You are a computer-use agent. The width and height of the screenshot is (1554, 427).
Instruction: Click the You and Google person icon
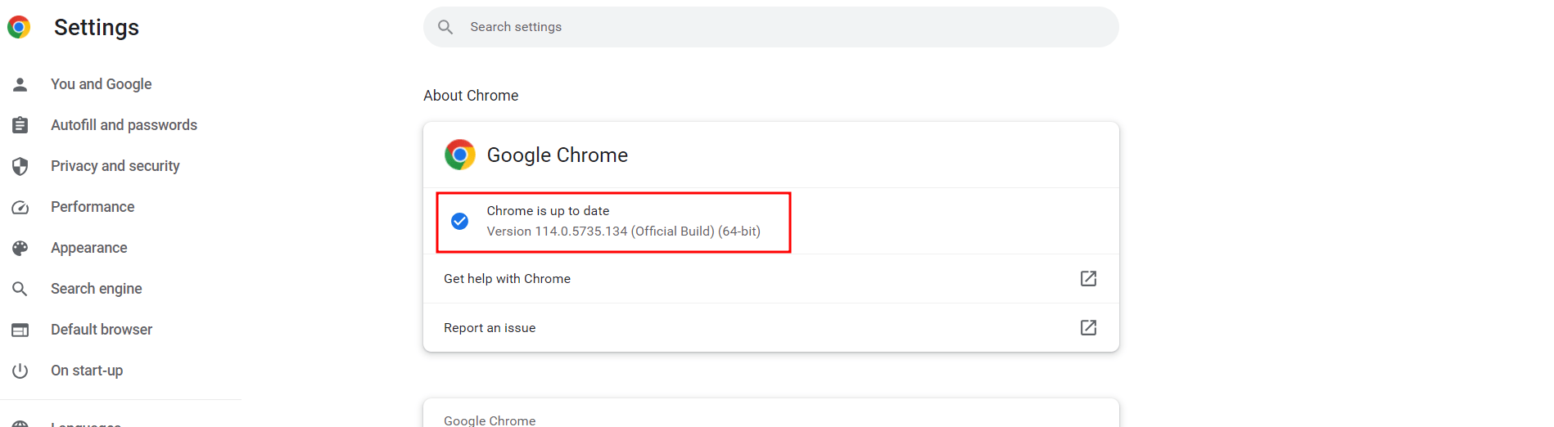coord(20,84)
